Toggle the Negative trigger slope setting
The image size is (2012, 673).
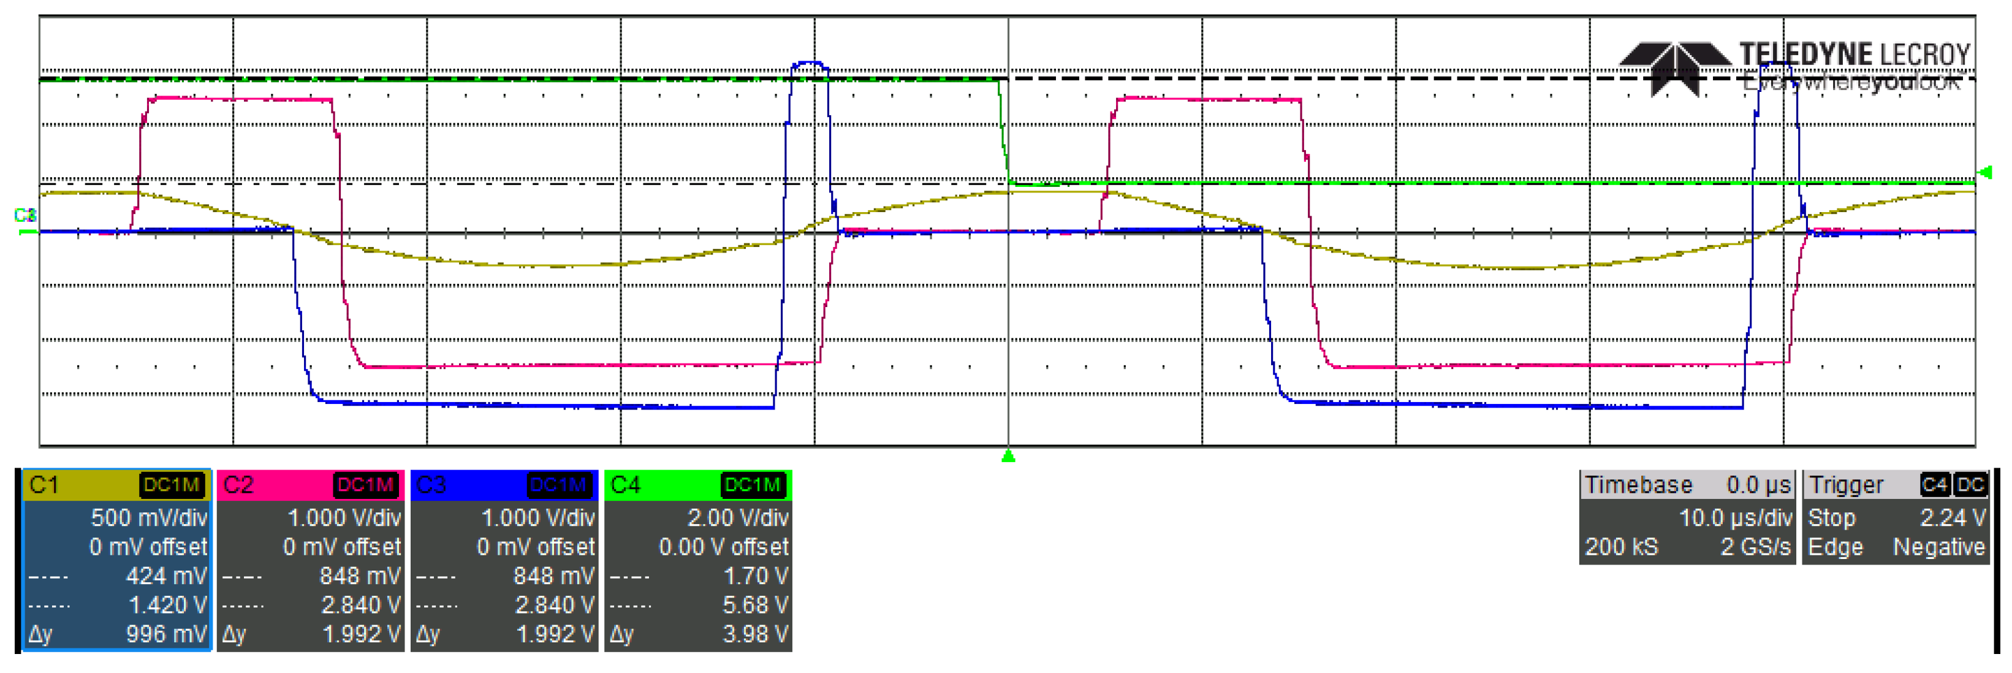tap(1938, 547)
